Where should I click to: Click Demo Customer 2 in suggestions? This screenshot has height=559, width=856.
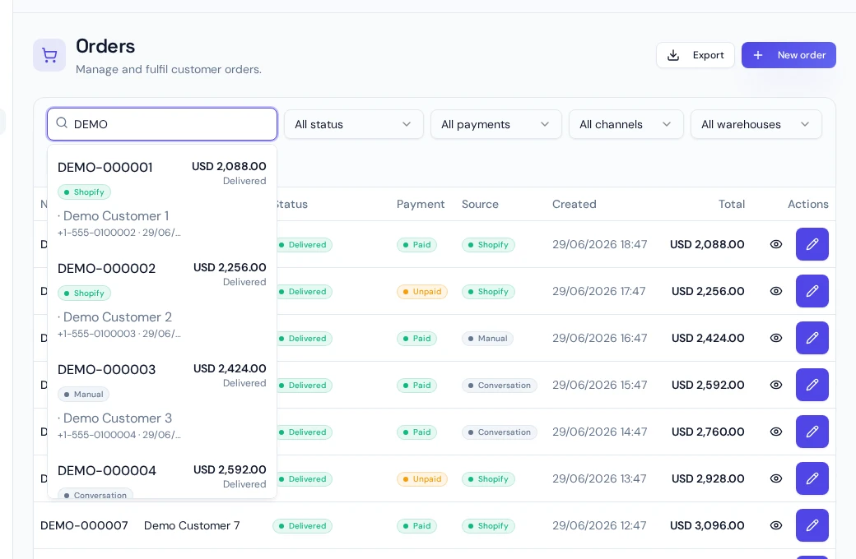[x=118, y=317]
